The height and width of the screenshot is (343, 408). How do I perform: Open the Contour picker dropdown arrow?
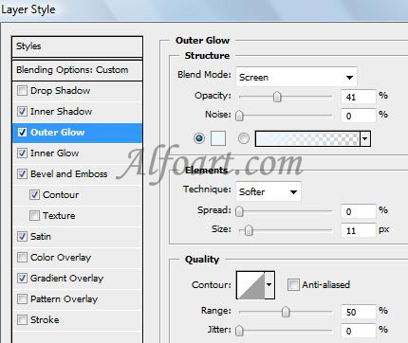click(269, 285)
